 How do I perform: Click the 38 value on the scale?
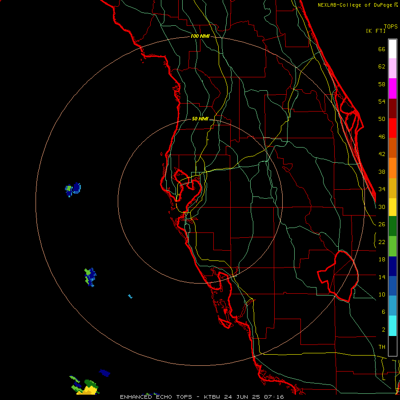(382, 172)
